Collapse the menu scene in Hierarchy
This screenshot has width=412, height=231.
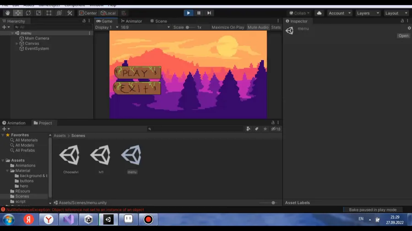(12, 33)
